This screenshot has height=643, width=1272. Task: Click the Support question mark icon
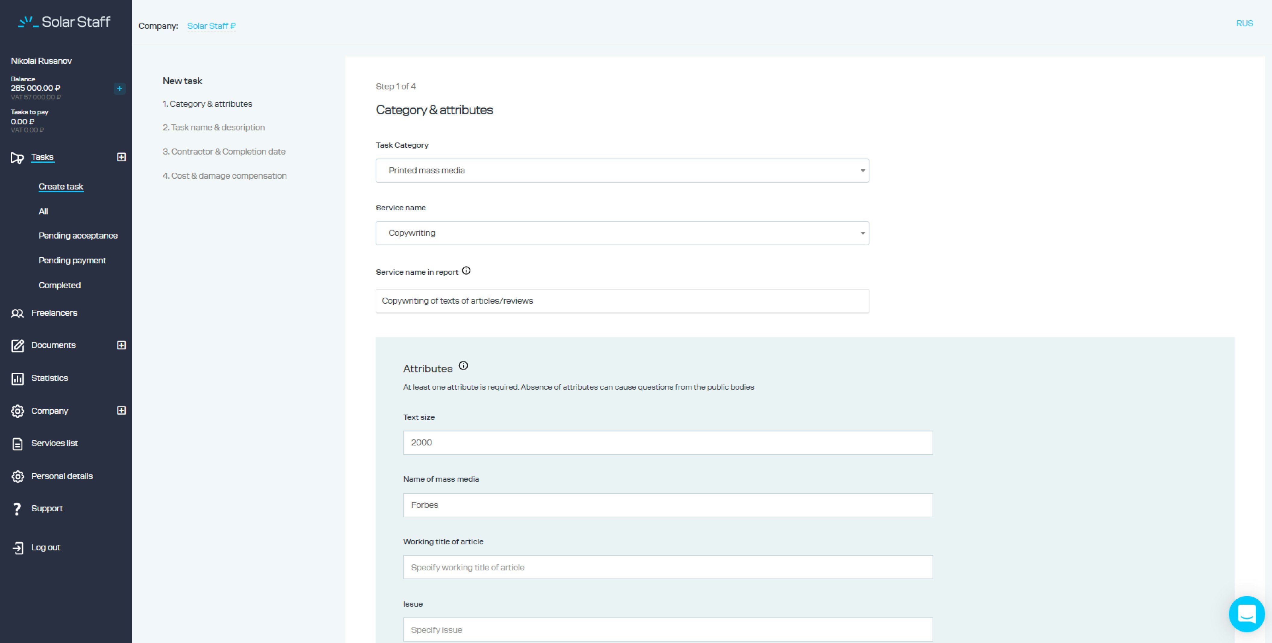[17, 509]
